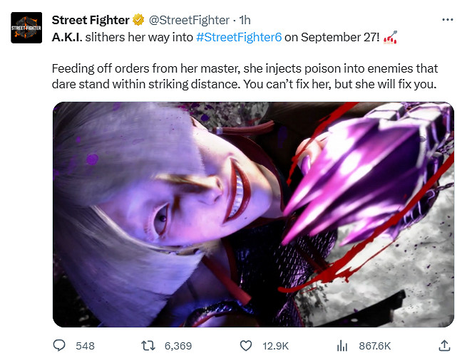Click the paragraph starting "Feeding off orders"
The width and height of the screenshot is (467, 358).
click(245, 77)
